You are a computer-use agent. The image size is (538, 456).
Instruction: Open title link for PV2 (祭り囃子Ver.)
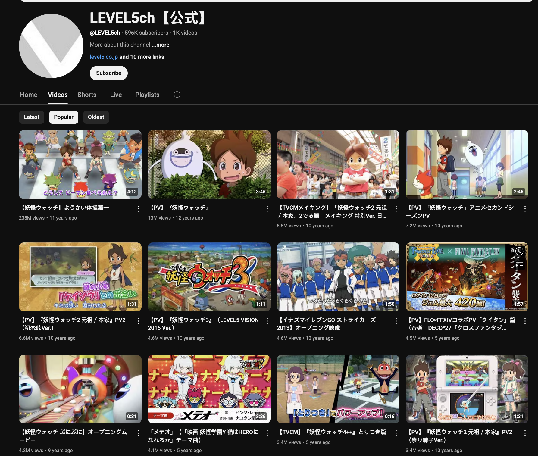pos(459,436)
